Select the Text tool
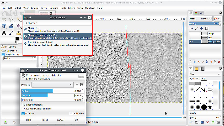The image size is (224, 126). tap(4, 33)
